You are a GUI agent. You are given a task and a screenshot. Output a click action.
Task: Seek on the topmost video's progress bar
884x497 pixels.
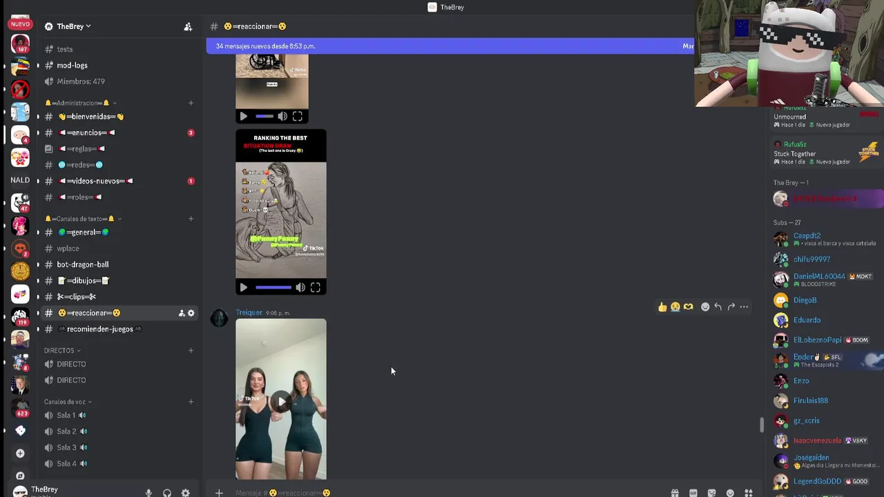point(265,117)
